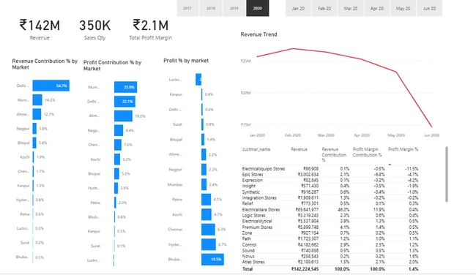The width and height of the screenshot is (476, 275).
Task: Select the Ahmedabad 19.0% profit contribution bar
Action: (x=123, y=116)
